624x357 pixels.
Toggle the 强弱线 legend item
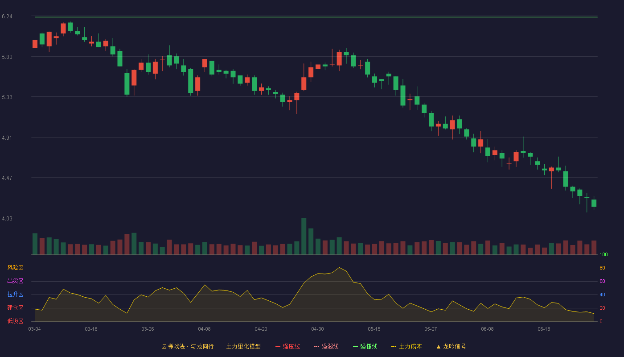pos(326,346)
